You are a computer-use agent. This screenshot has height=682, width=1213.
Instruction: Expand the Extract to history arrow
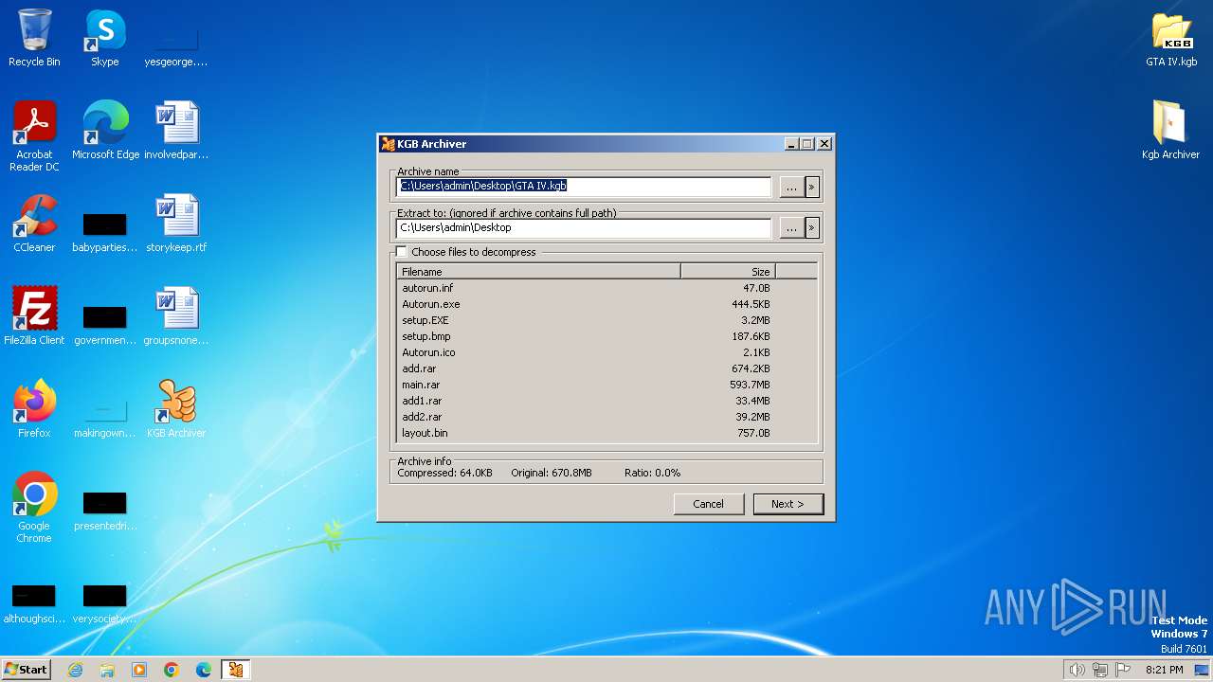tap(811, 228)
